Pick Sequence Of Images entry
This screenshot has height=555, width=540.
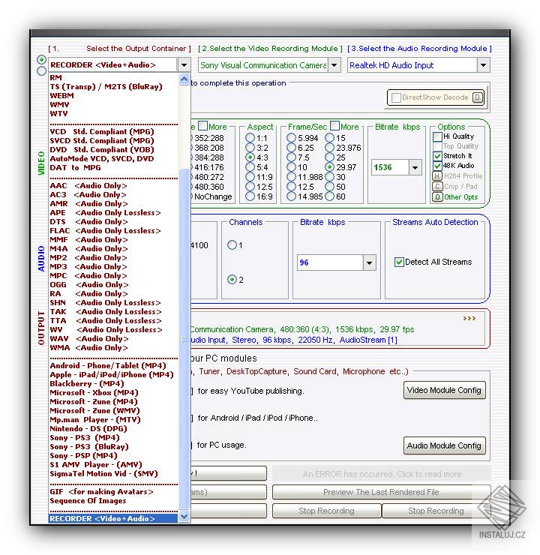[x=88, y=501]
